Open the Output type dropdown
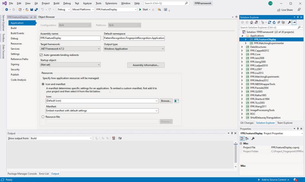 134,49
